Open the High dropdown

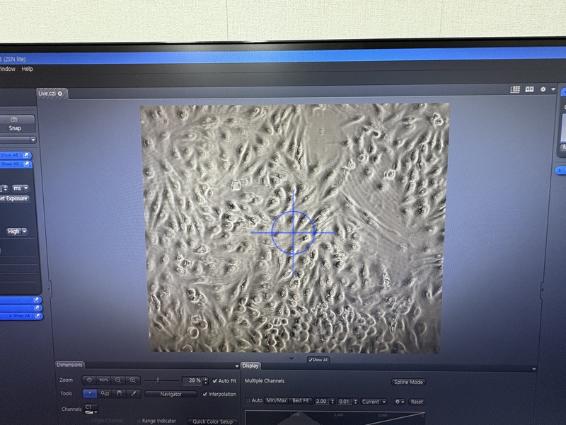click(16, 231)
